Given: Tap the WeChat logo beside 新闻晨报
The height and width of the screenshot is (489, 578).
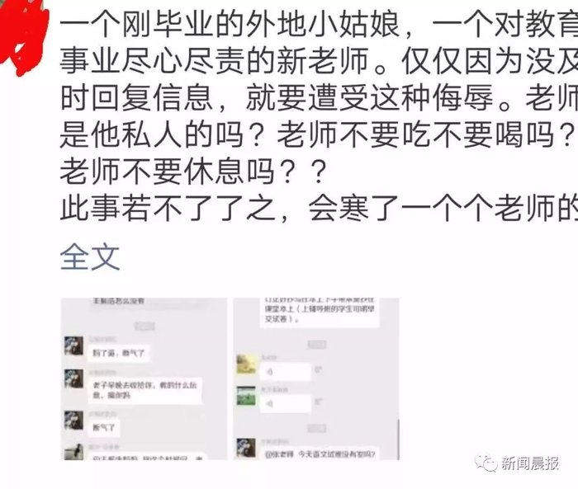Looking at the screenshot, I should [x=486, y=463].
